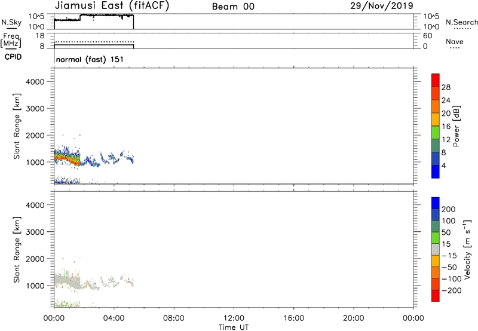The height and width of the screenshot is (331, 478).
Task: Click the gray velocity echo region near 1000 km
Action: click(68, 281)
